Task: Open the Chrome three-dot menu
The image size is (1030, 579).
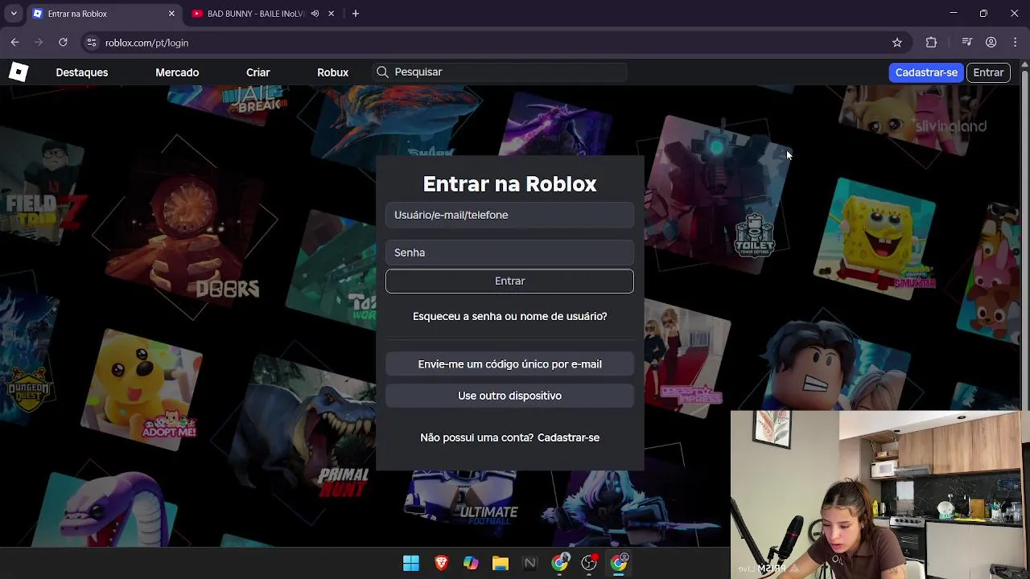Action: tap(1016, 43)
